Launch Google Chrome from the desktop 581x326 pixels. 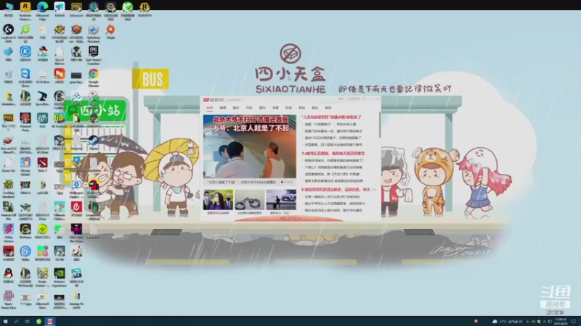tap(94, 74)
